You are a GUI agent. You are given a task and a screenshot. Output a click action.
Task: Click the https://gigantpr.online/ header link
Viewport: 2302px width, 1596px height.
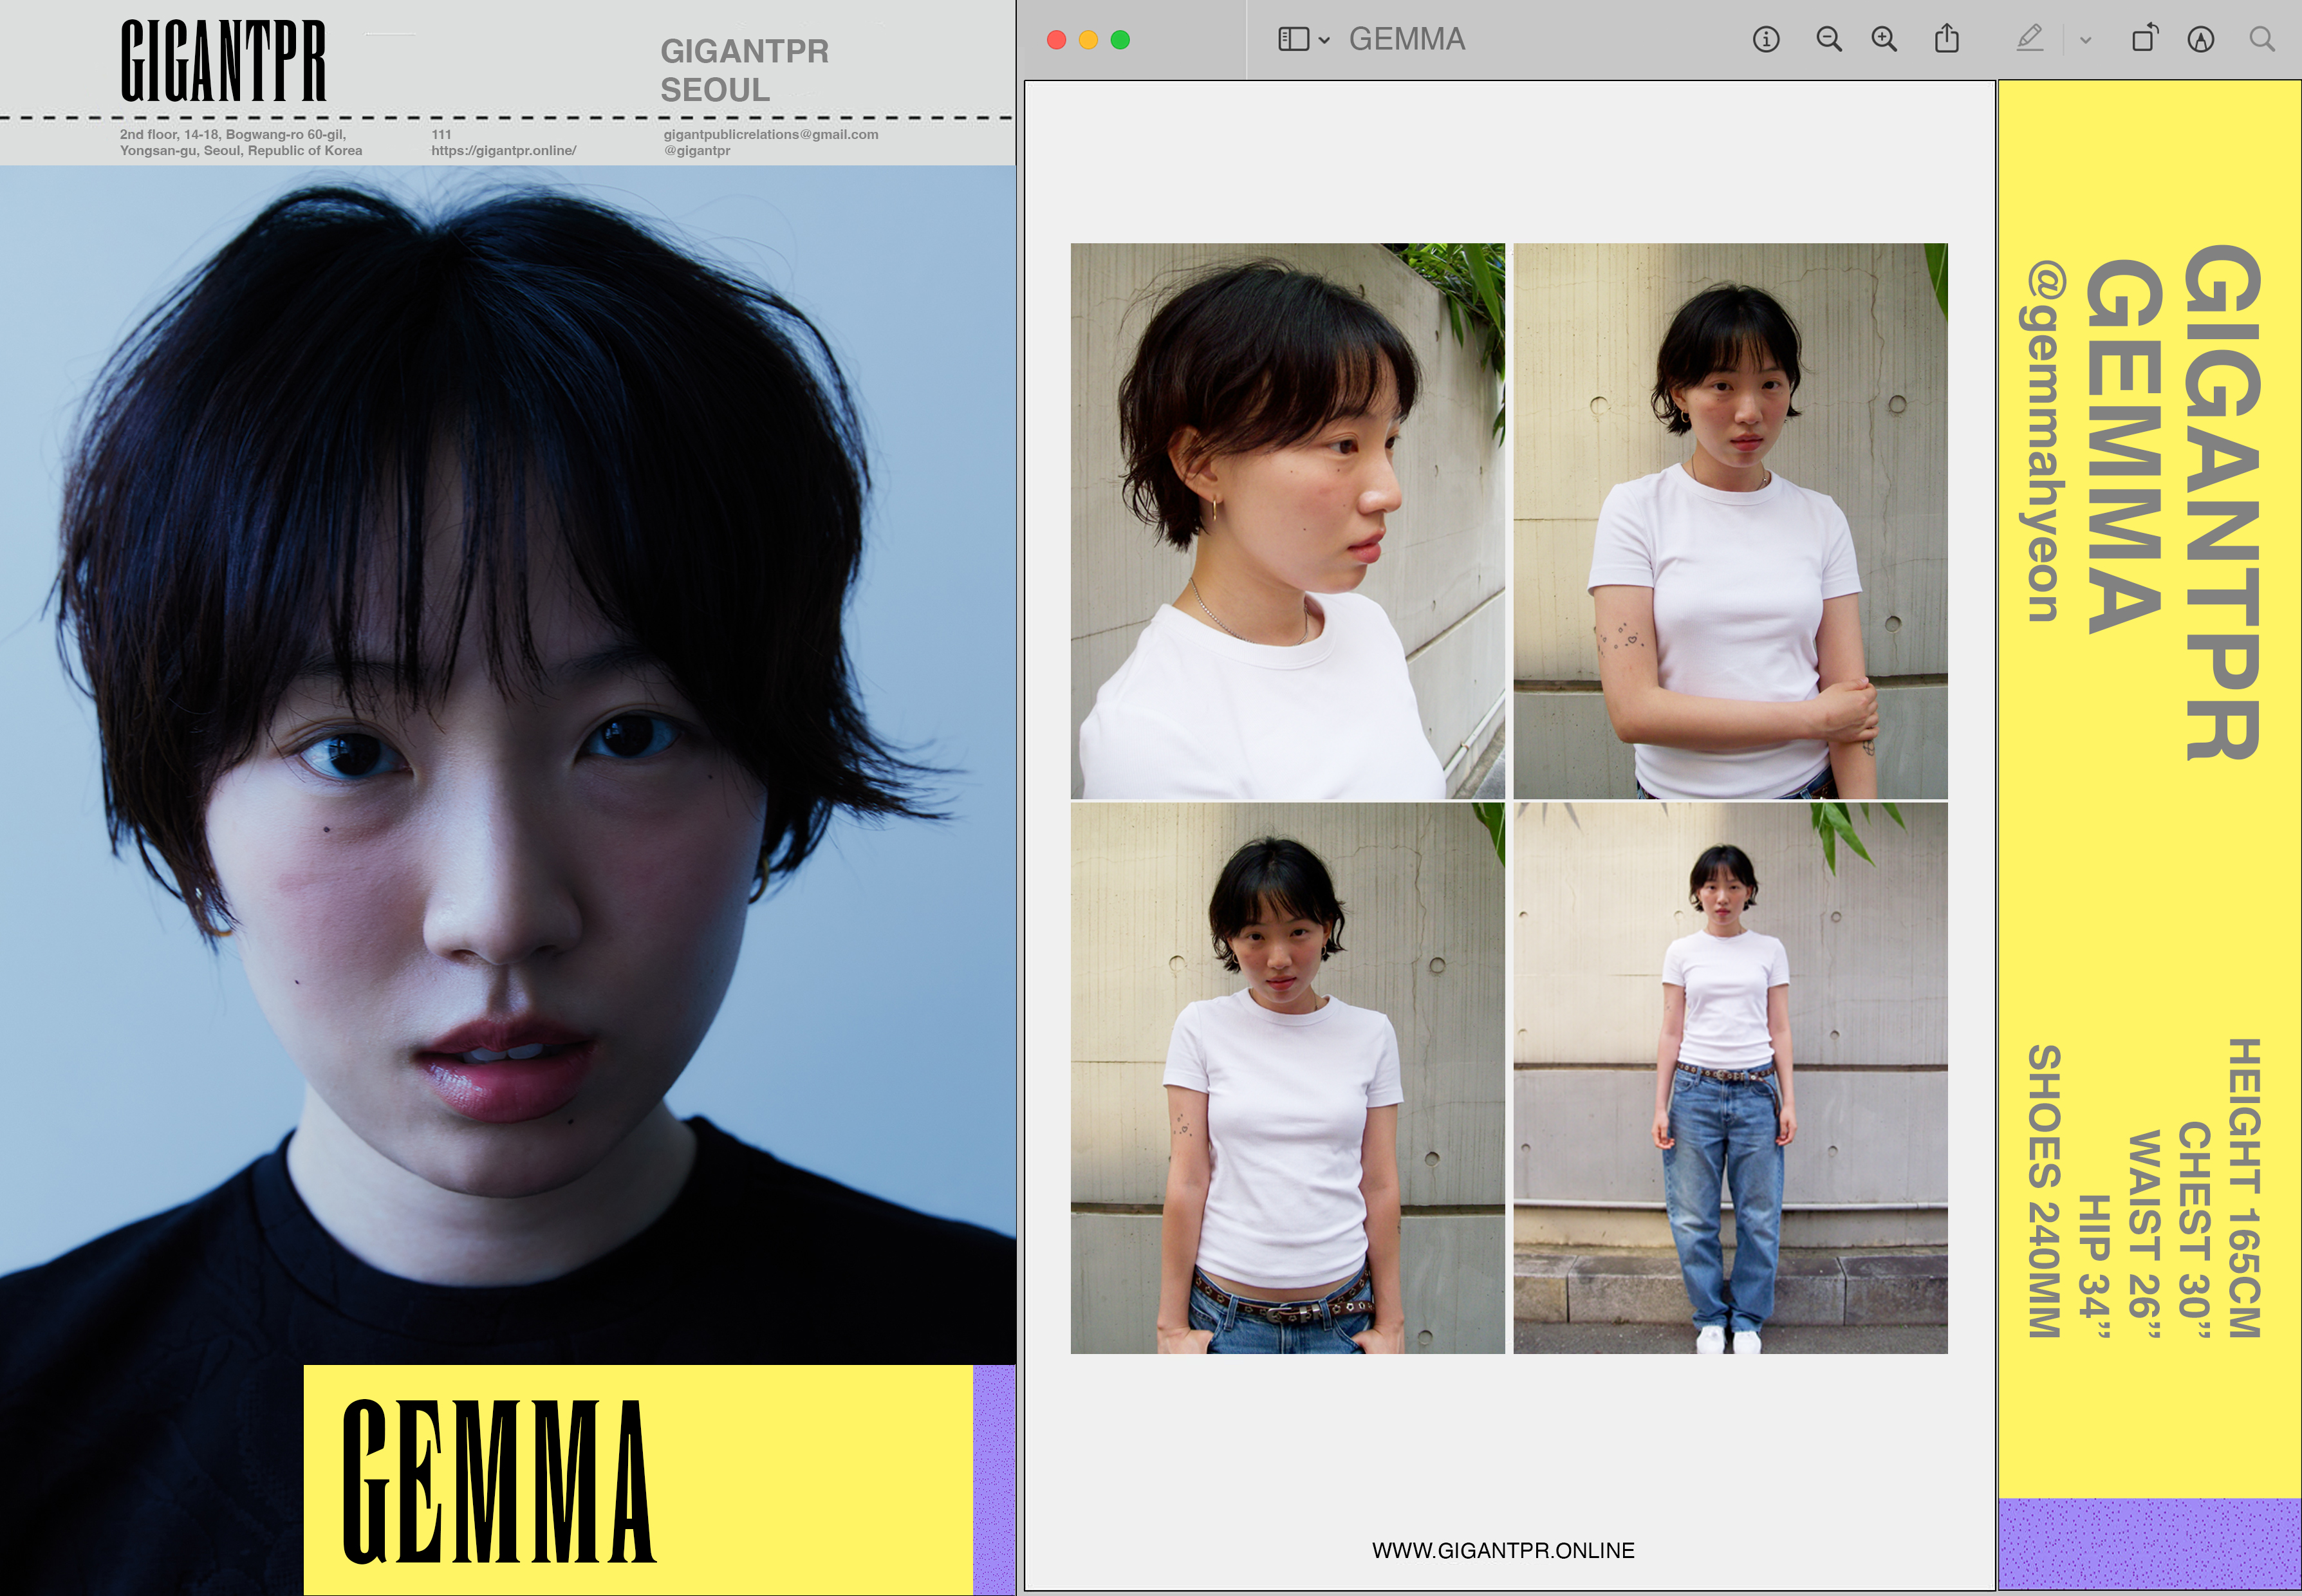tap(503, 151)
